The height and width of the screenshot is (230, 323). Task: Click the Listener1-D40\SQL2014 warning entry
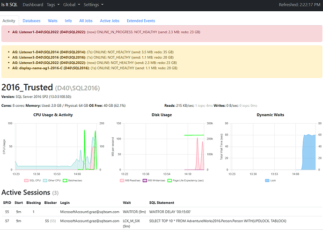pos(93,52)
